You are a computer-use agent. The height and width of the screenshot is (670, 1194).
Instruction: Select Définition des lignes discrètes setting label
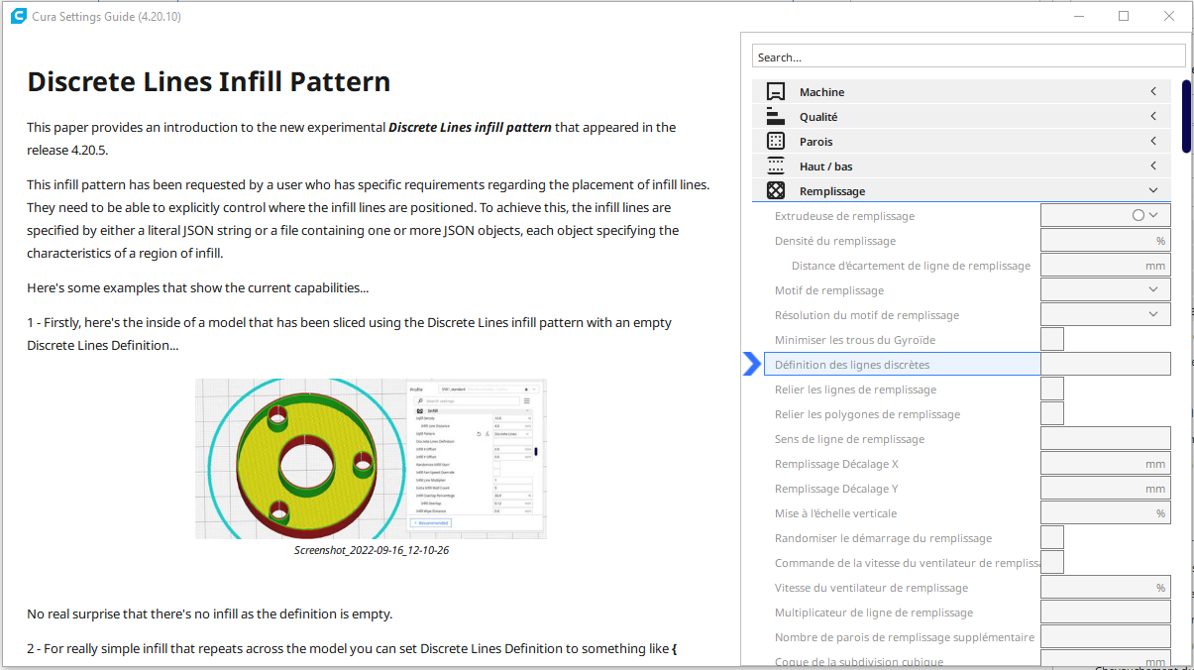coord(852,365)
